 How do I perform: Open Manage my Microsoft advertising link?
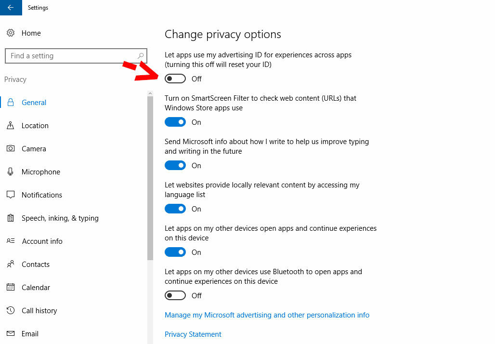coord(267,315)
